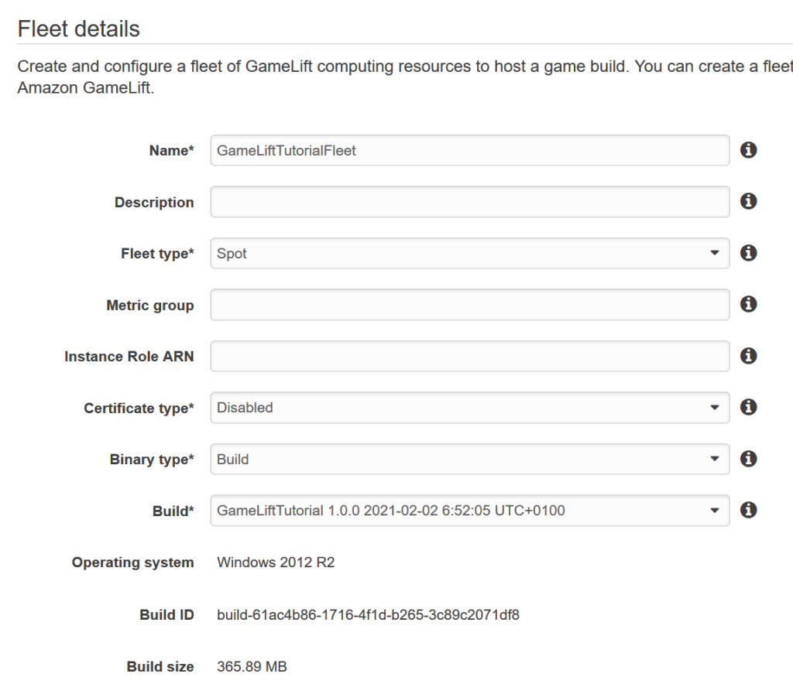Click into the empty Description field
Viewport: 793px width, 684px height.
click(x=469, y=202)
